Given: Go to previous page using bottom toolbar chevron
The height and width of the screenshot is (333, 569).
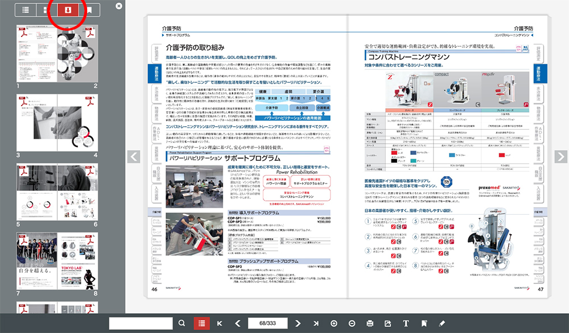Looking at the screenshot, I should tap(238, 323).
